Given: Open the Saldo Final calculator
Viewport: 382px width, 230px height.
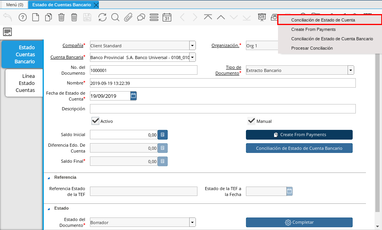Looking at the screenshot, I should pyautogui.click(x=163, y=161).
